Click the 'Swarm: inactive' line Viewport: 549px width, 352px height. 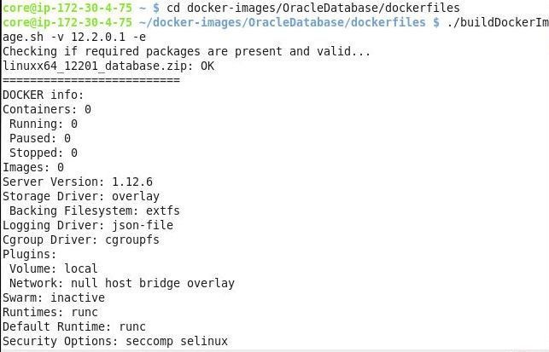pos(54,297)
